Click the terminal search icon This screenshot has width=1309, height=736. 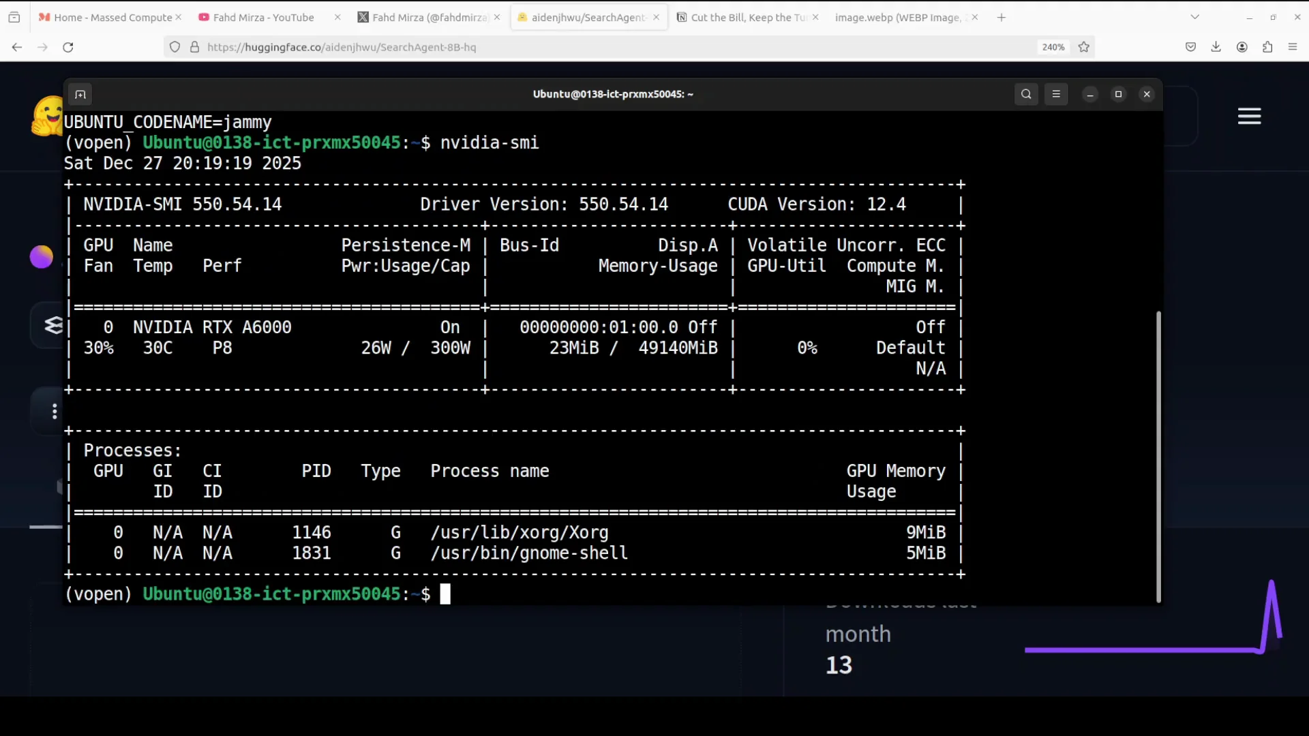[x=1026, y=94]
